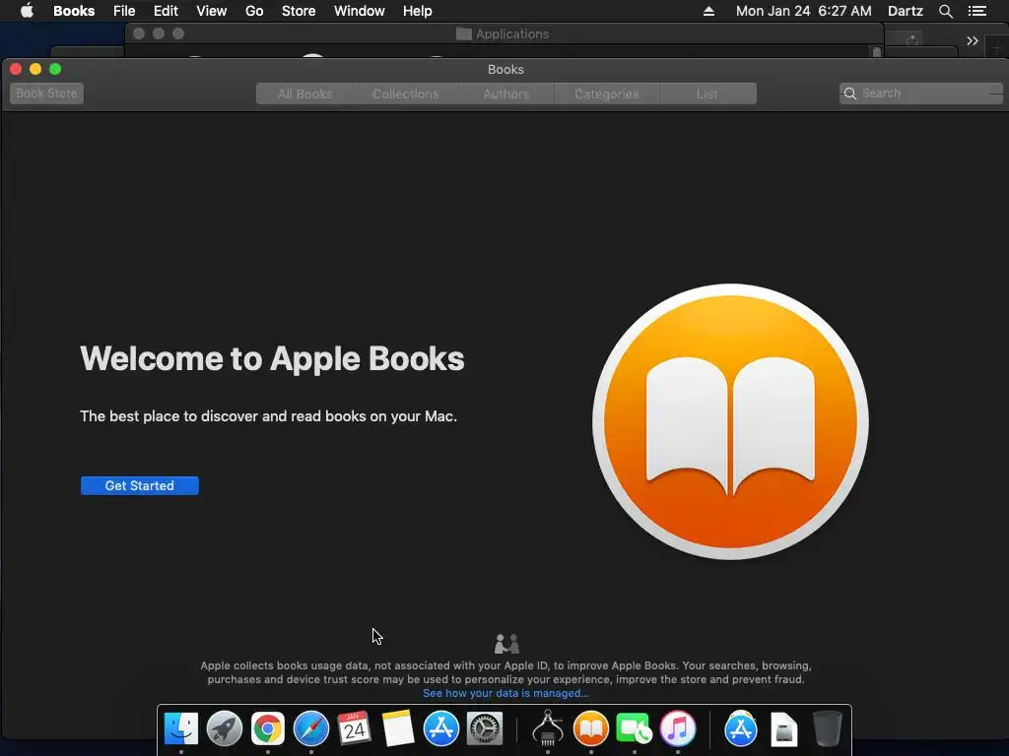
Task: Open the Trash in the Dock
Action: coord(827,729)
